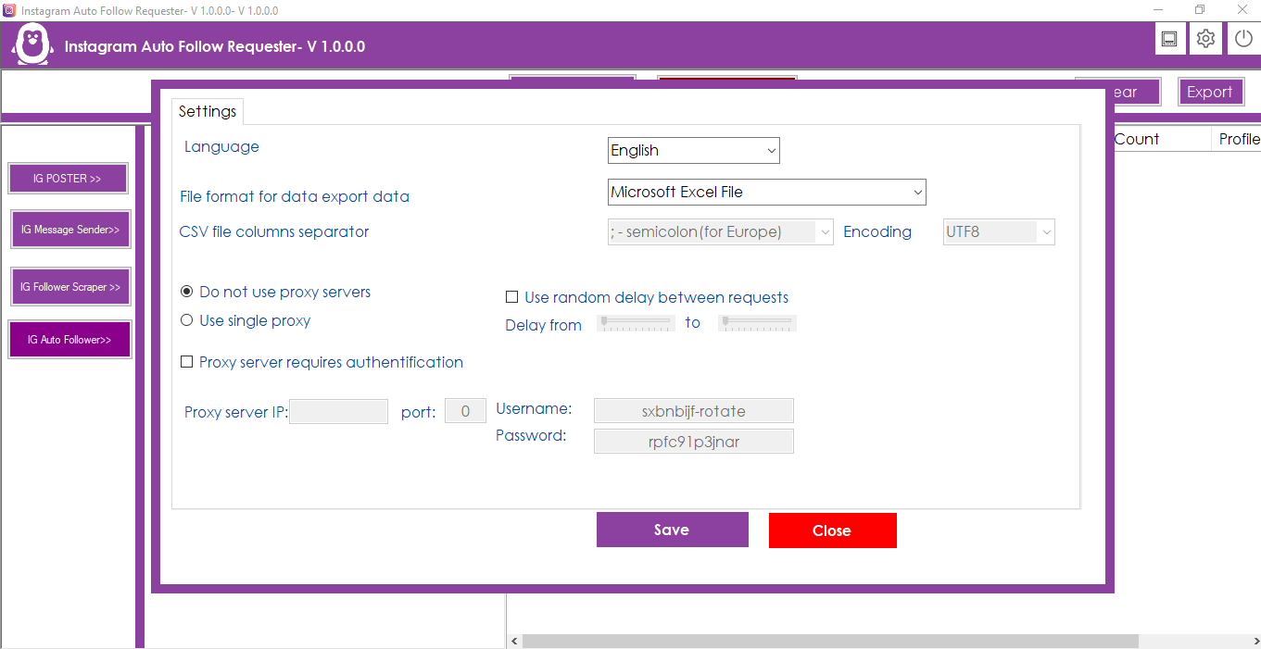Open the Language dropdown
The width and height of the screenshot is (1261, 649).
click(x=694, y=150)
